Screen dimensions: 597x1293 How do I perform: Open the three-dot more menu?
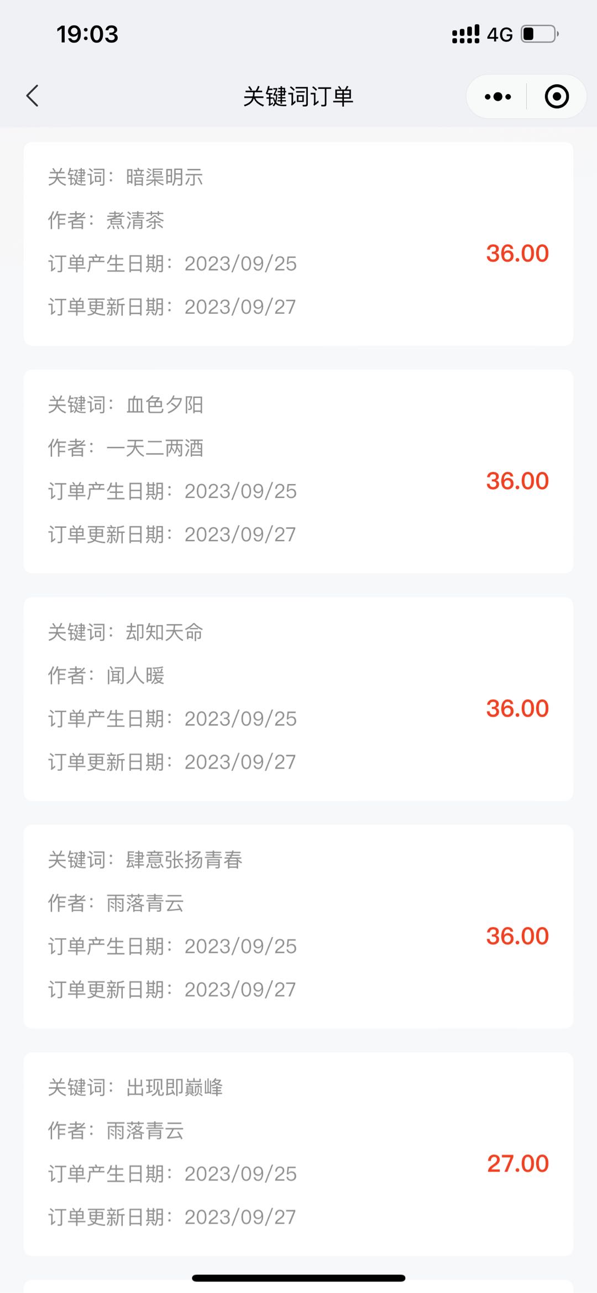coord(498,97)
